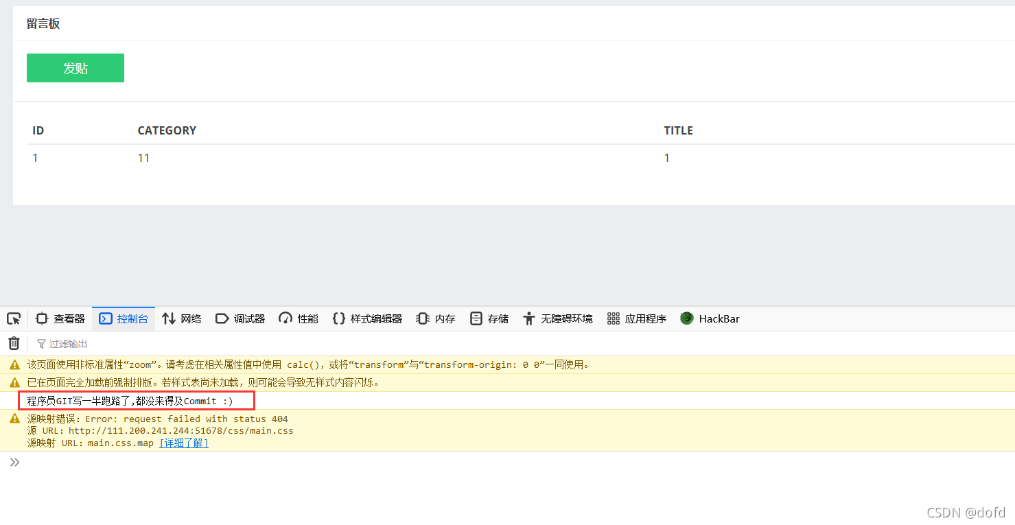Click warning icon of zoom message

[14, 365]
